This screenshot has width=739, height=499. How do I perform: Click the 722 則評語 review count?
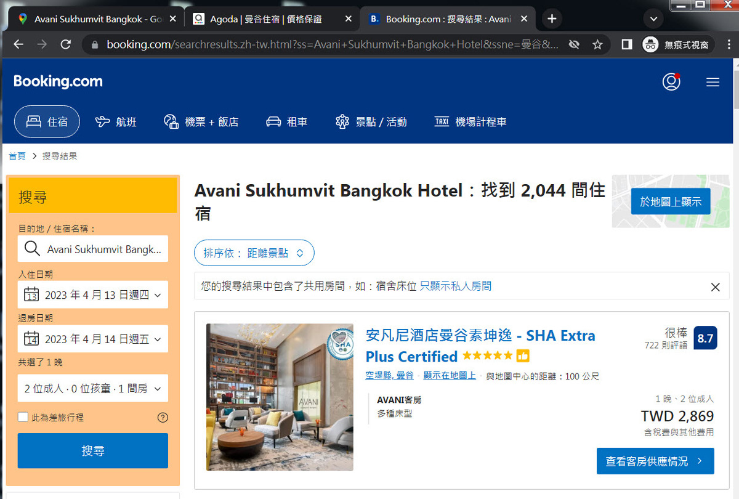pyautogui.click(x=666, y=345)
